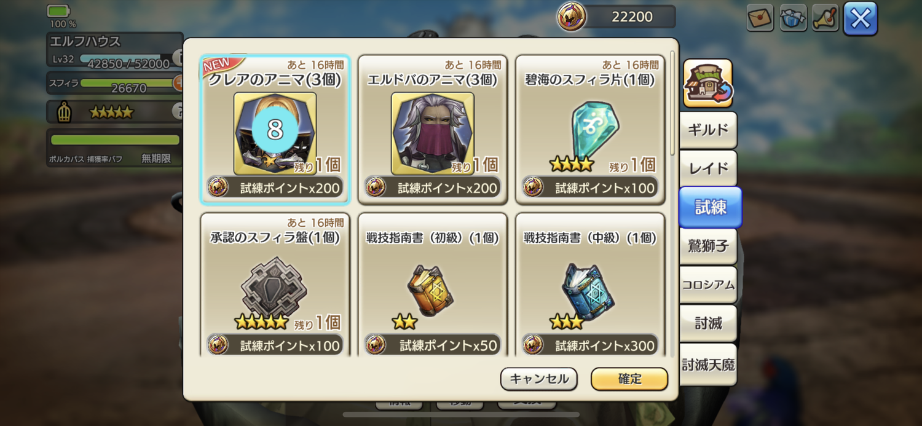Switch to the レイド tab
This screenshot has width=922, height=426.
pos(708,168)
